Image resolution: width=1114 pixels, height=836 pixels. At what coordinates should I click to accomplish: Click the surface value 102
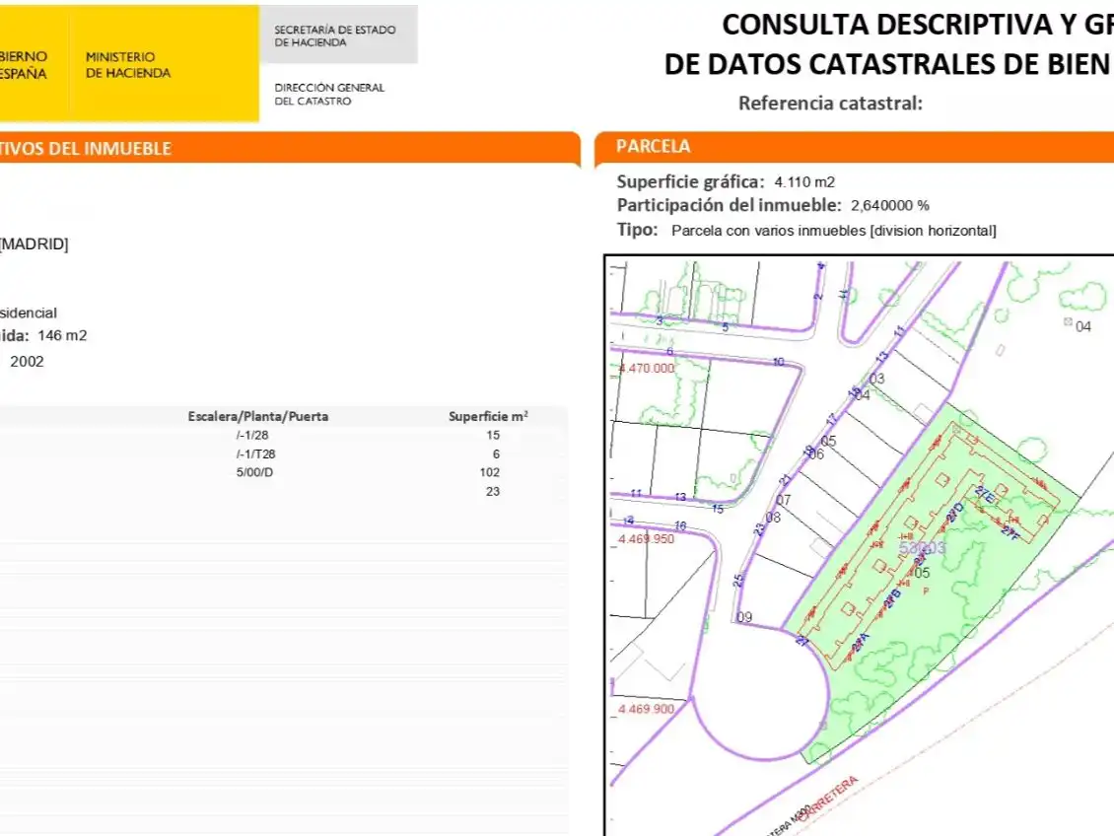pos(490,472)
